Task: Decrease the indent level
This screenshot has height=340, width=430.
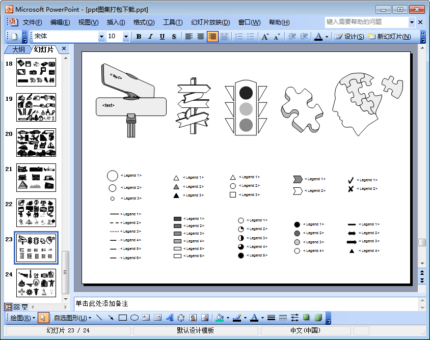Action: 292,37
